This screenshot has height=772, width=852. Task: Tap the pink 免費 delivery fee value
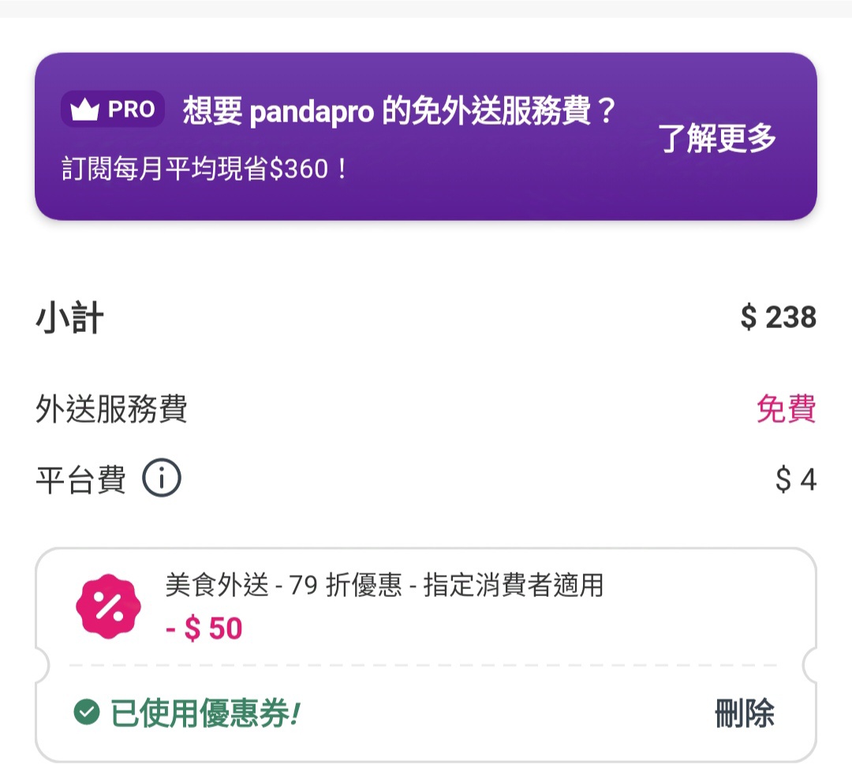tap(786, 410)
